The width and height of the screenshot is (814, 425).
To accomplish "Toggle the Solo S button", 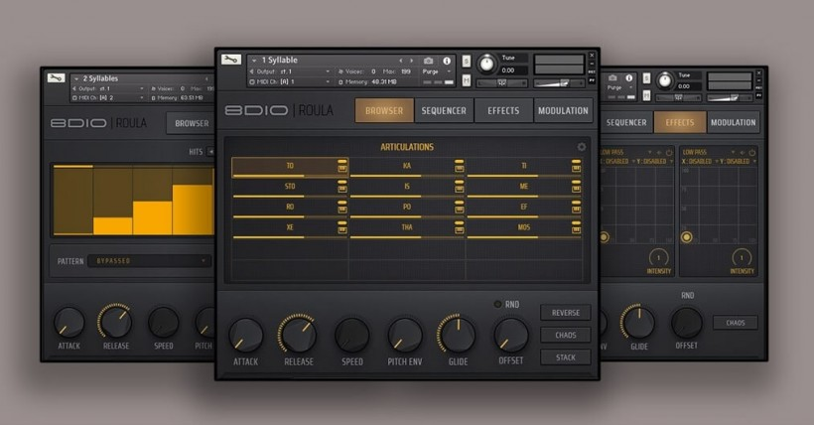I will (467, 61).
